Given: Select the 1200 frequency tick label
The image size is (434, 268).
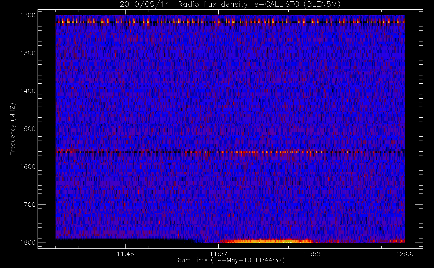Looking at the screenshot, I should [28, 15].
